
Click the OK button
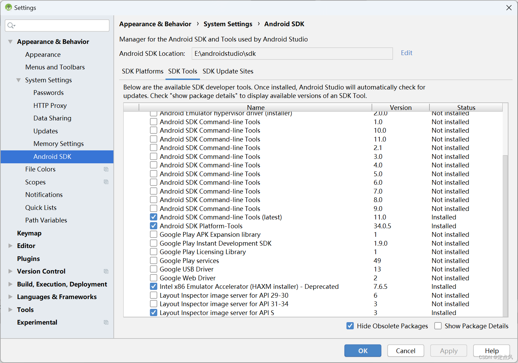[363, 351]
